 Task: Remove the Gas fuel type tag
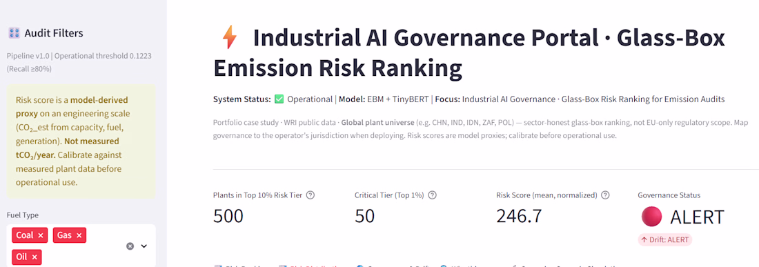click(79, 235)
